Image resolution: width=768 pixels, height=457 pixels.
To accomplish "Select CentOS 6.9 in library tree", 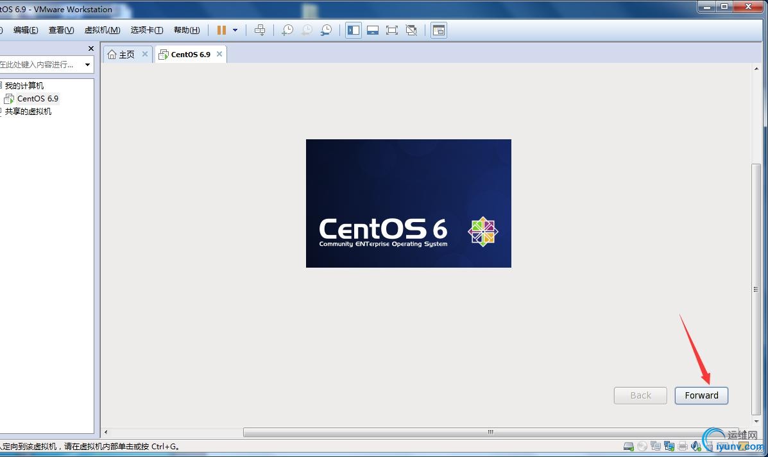I will pyautogui.click(x=38, y=98).
